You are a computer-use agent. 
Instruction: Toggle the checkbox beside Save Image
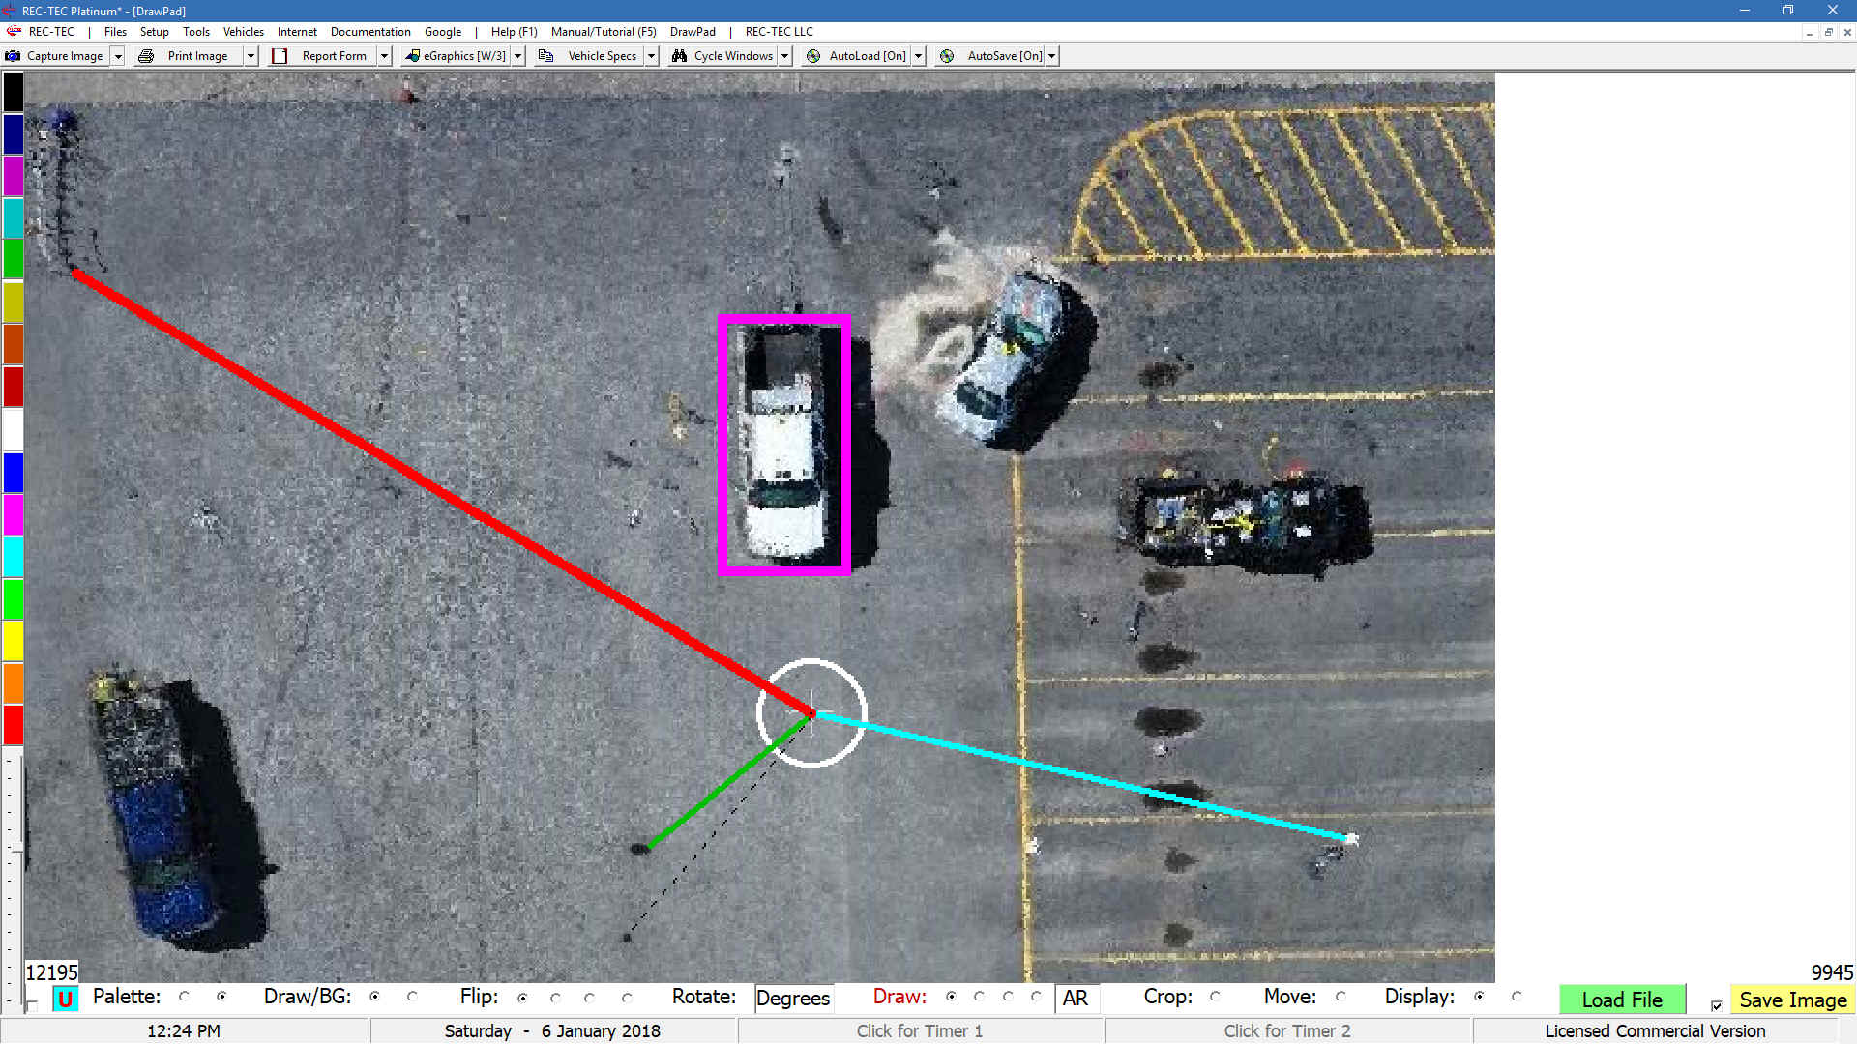[1716, 1006]
